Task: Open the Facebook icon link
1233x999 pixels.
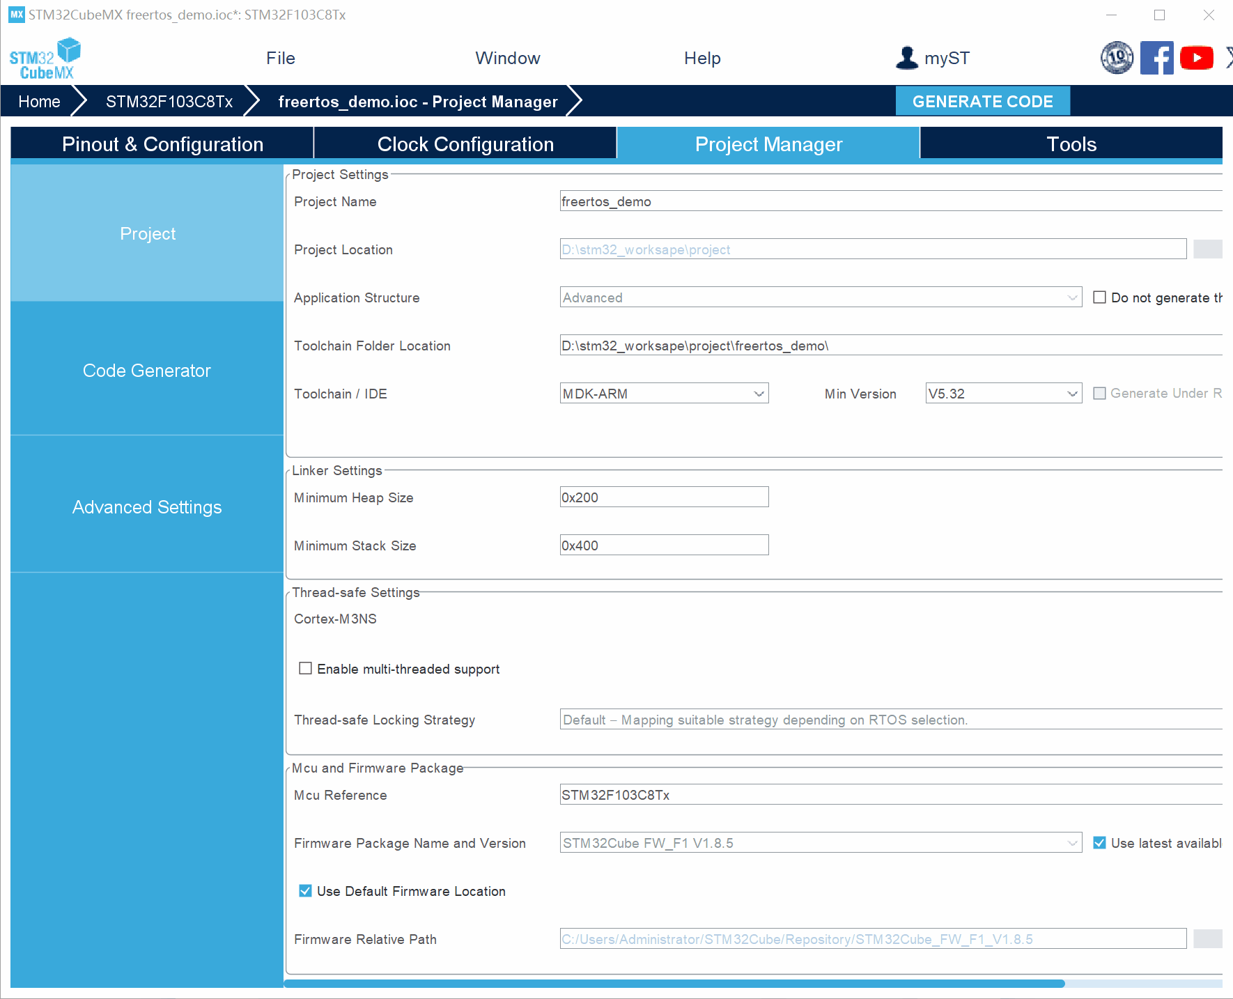Action: click(1156, 58)
